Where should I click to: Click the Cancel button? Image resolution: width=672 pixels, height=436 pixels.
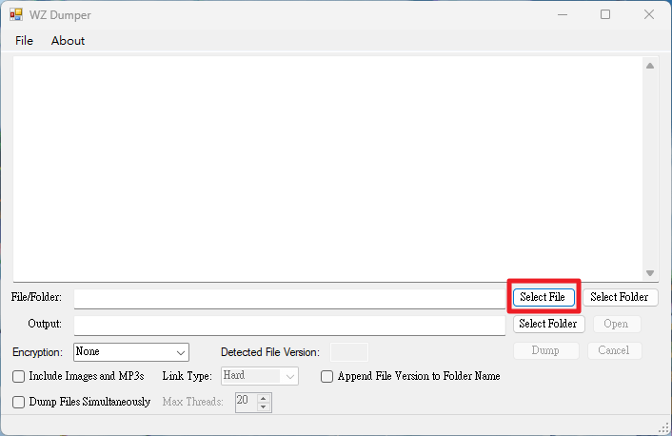coord(614,350)
